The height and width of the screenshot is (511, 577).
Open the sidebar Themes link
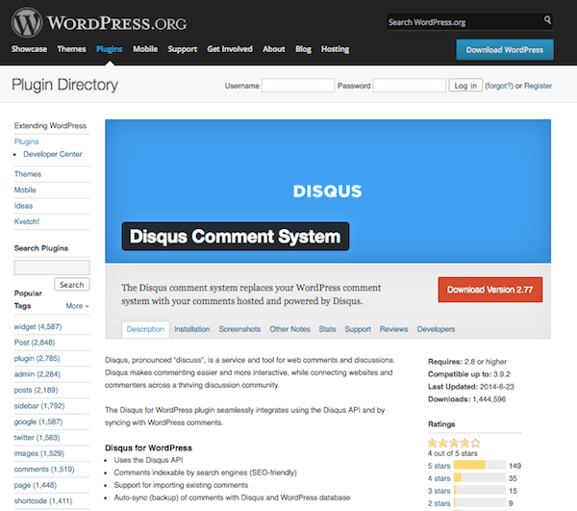[28, 174]
